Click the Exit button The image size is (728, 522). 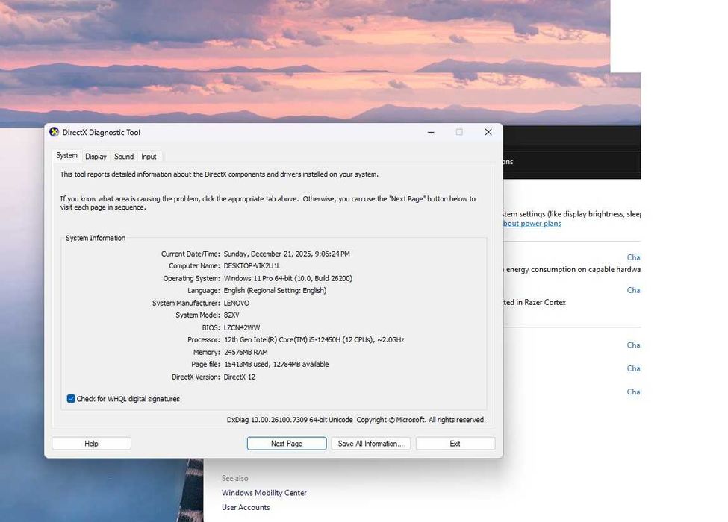455,444
